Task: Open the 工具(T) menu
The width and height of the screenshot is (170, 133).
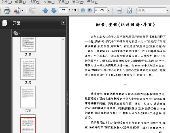Action: pyautogui.click(x=63, y=2)
